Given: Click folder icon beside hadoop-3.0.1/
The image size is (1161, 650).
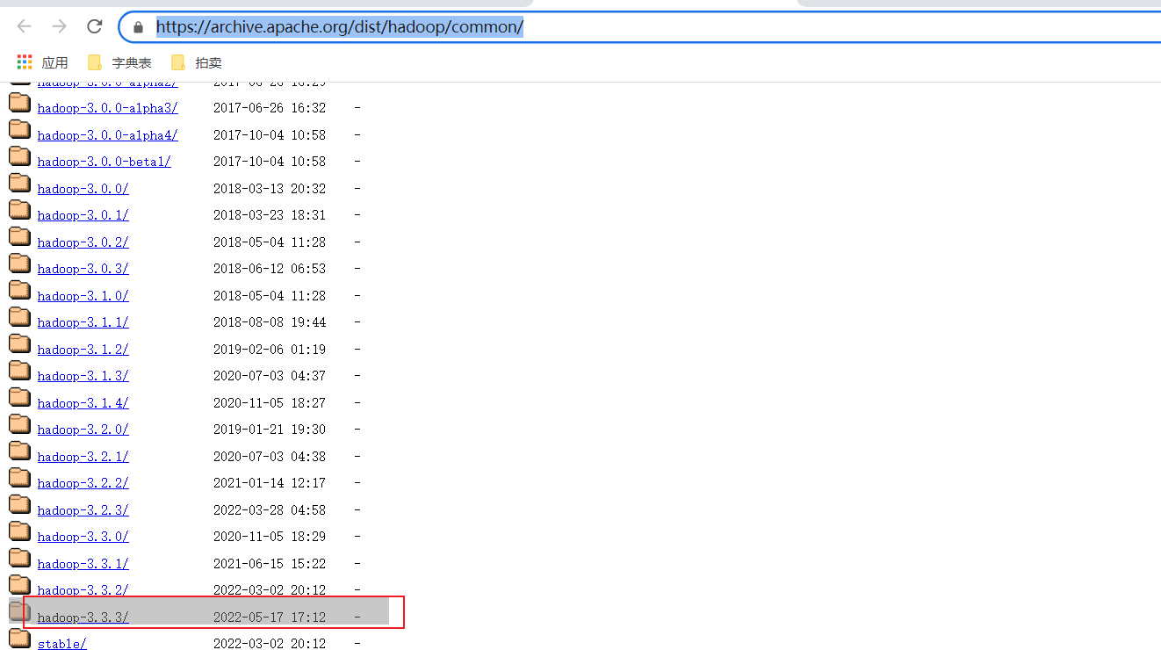Looking at the screenshot, I should (19, 210).
